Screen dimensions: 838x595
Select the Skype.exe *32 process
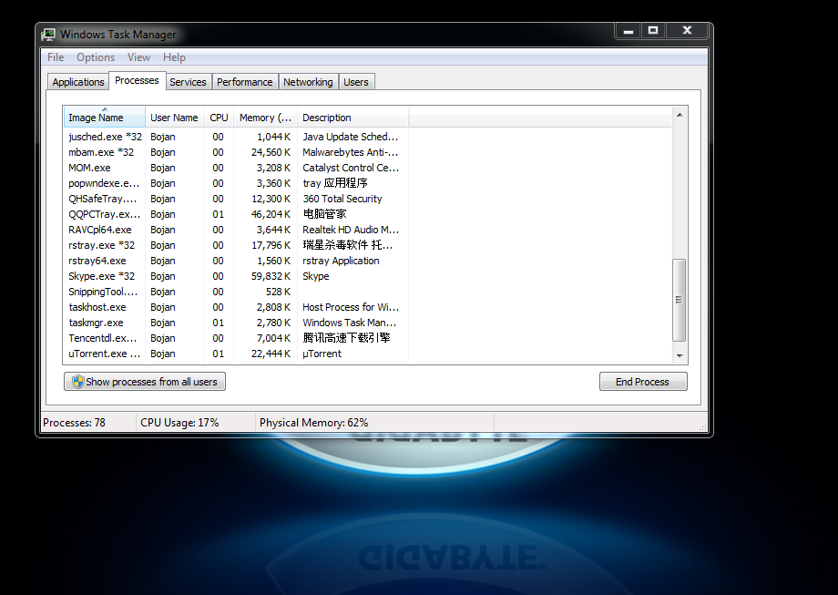[x=236, y=276]
